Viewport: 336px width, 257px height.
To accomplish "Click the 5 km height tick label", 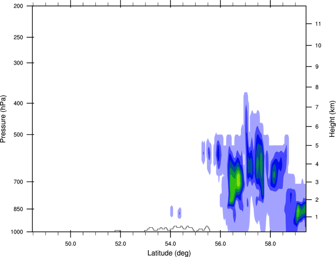I will (317, 146).
